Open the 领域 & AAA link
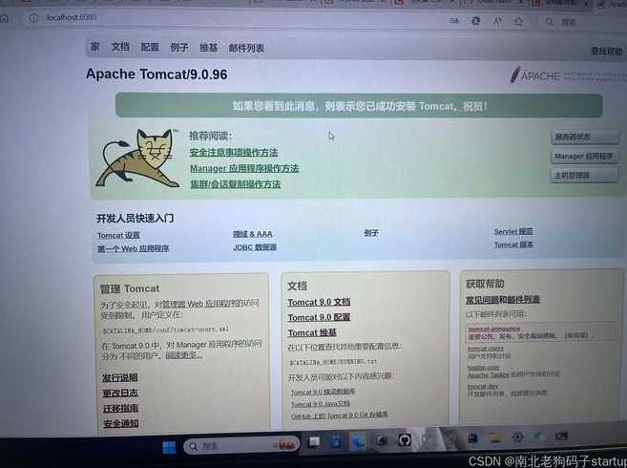 (253, 234)
